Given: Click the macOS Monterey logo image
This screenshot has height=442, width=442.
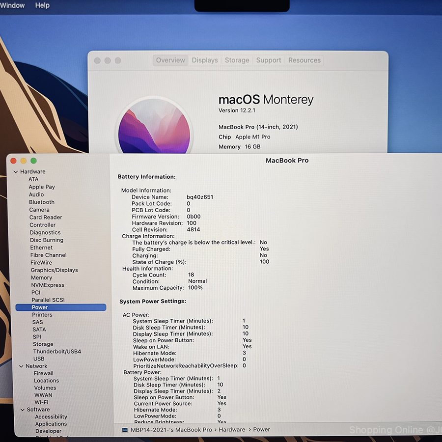Looking at the screenshot, I should pos(154,126).
